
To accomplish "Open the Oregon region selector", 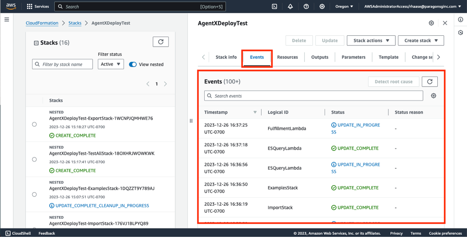I will 344,6.
